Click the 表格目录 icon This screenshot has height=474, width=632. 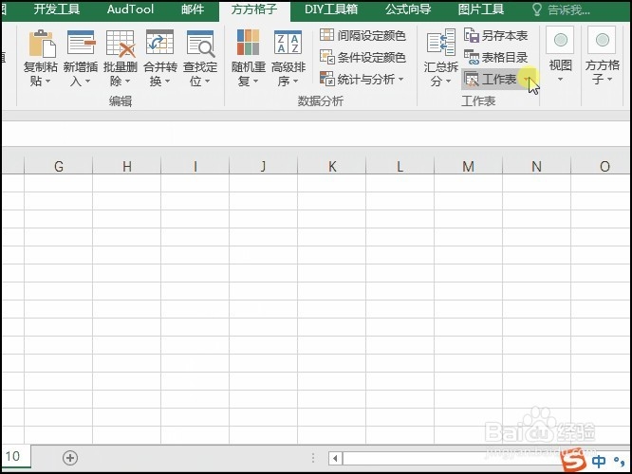coord(472,57)
